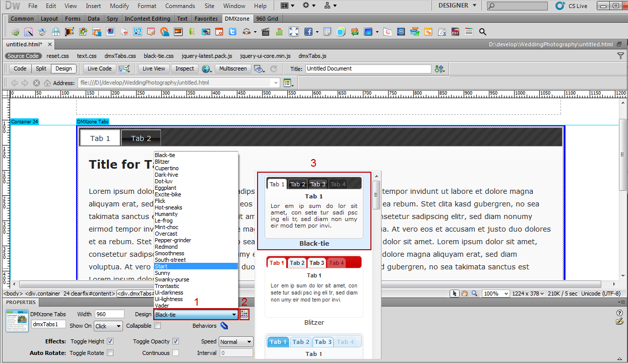Uncheck the Toggle Height checkbox
The height and width of the screenshot is (363, 628).
tap(110, 341)
